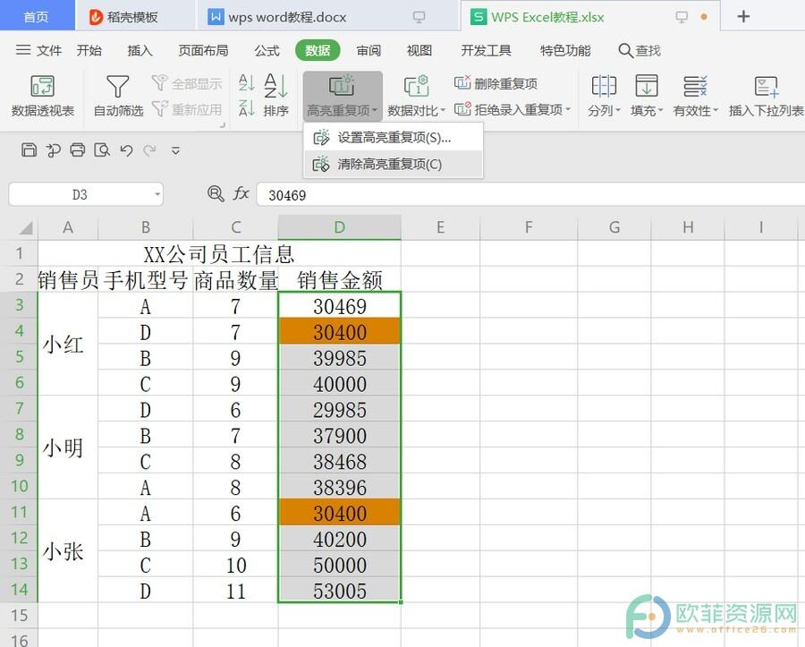Select 设置高亮重复项(S)... menu entry
The width and height of the screenshot is (805, 647).
click(394, 138)
